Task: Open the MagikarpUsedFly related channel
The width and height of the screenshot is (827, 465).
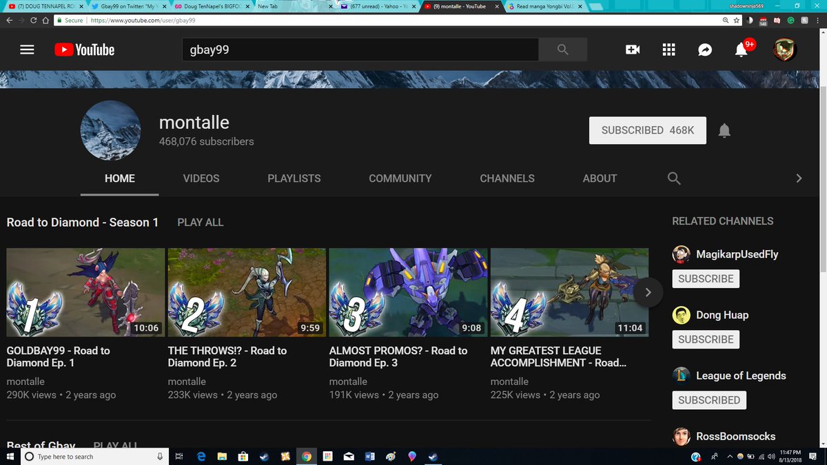Action: click(737, 254)
